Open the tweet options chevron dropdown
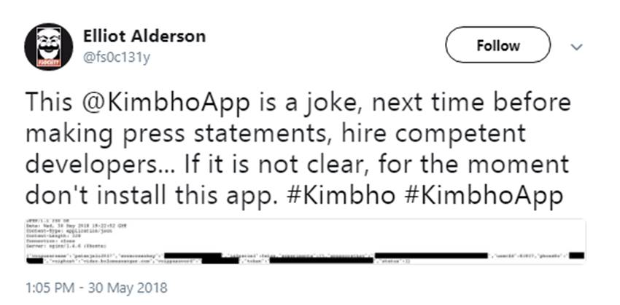Image resolution: width=620 pixels, height=305 pixels. (x=576, y=47)
